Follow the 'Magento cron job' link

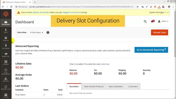[70, 12]
